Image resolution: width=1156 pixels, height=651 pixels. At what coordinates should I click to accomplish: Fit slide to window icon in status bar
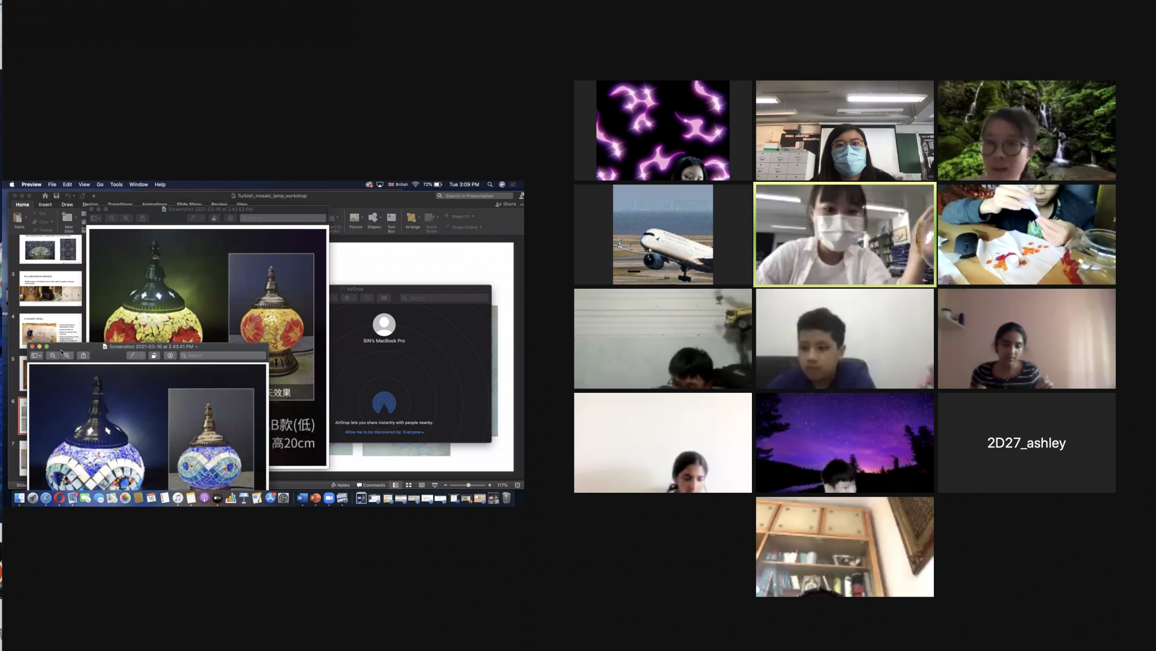pos(517,485)
